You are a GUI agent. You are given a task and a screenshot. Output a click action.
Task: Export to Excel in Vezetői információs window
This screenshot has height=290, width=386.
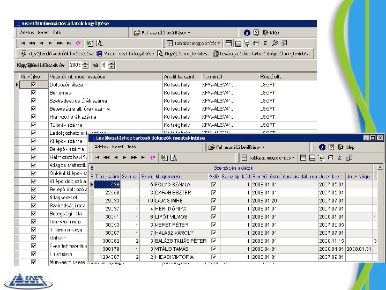[90, 44]
